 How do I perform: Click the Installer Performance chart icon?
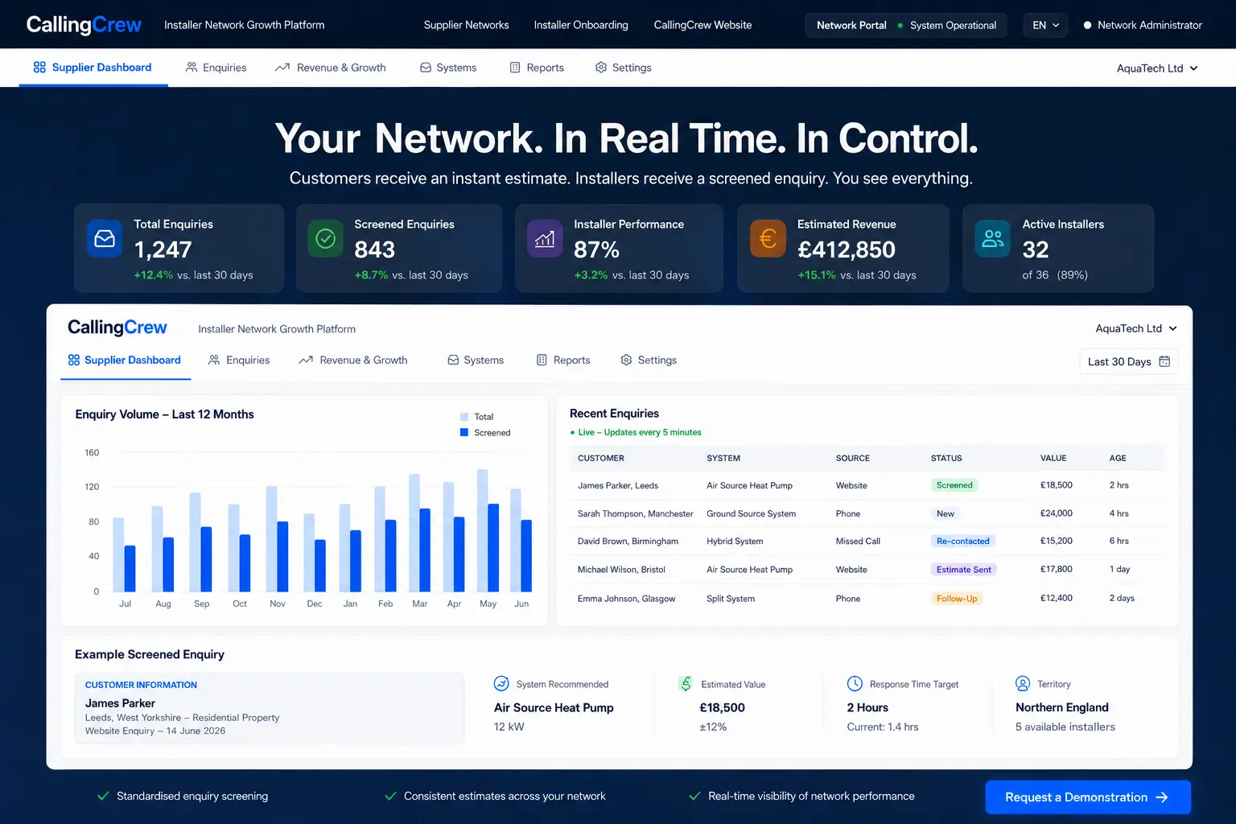tap(545, 239)
